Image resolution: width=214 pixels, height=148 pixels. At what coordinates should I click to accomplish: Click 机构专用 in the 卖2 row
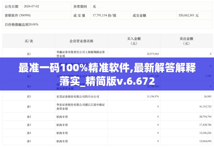tap(62, 117)
